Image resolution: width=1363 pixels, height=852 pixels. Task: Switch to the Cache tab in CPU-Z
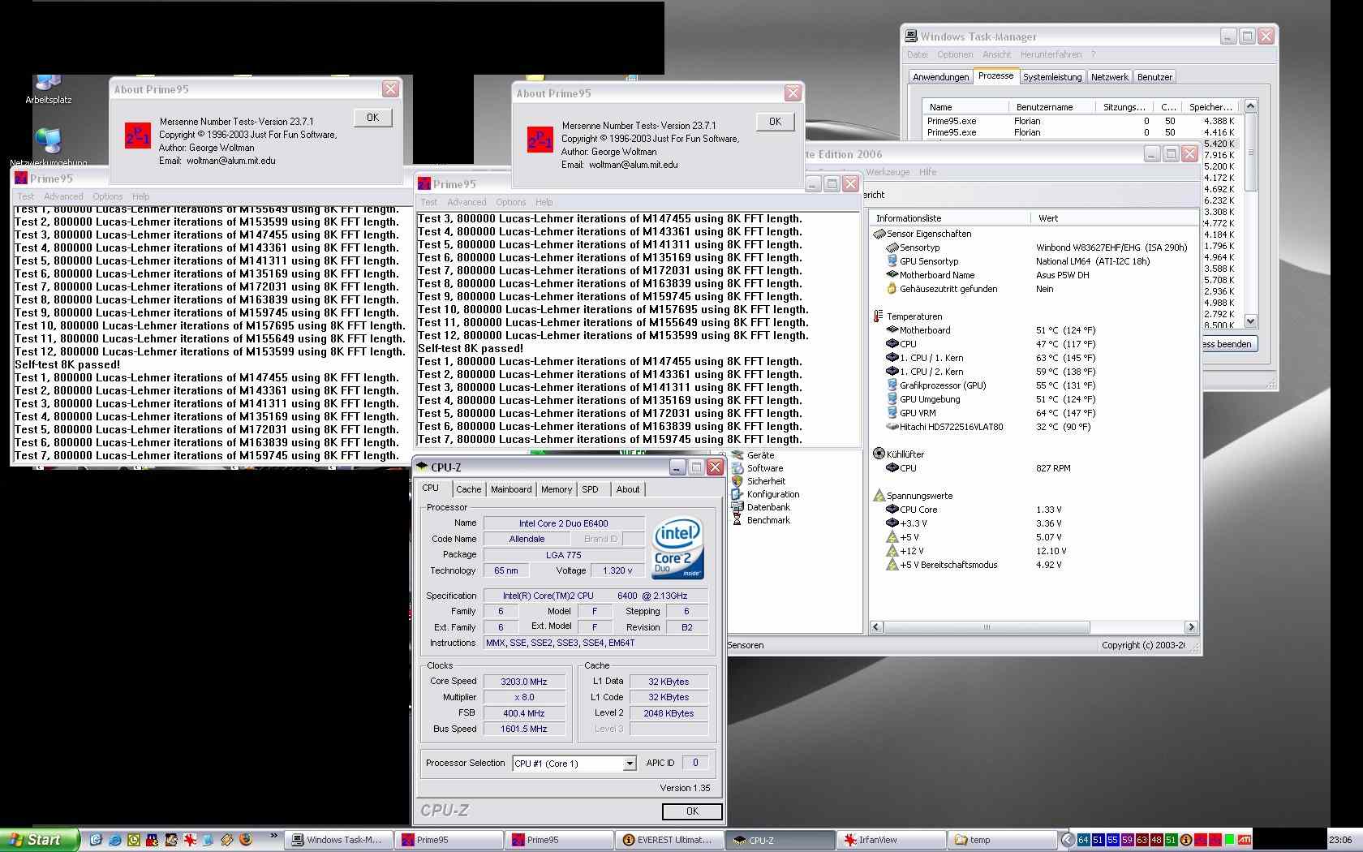(x=468, y=489)
